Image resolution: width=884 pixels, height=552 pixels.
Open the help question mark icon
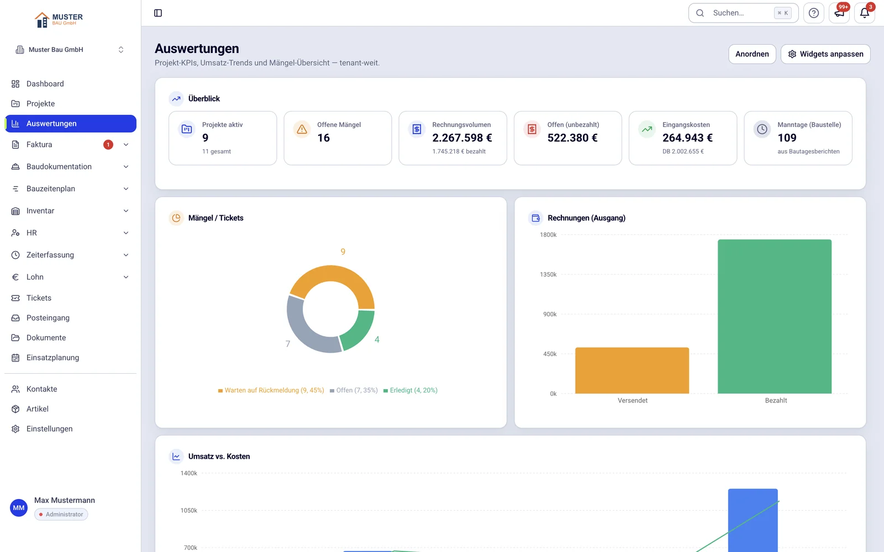click(x=814, y=13)
